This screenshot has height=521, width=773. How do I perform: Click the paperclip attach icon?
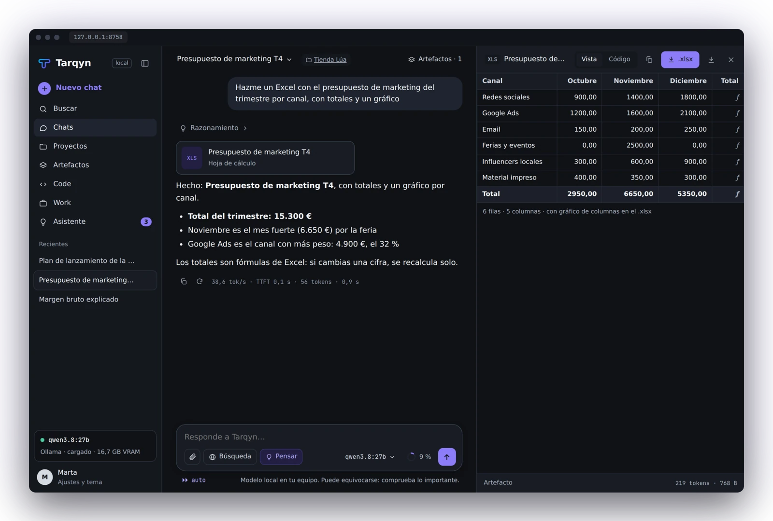[192, 457]
